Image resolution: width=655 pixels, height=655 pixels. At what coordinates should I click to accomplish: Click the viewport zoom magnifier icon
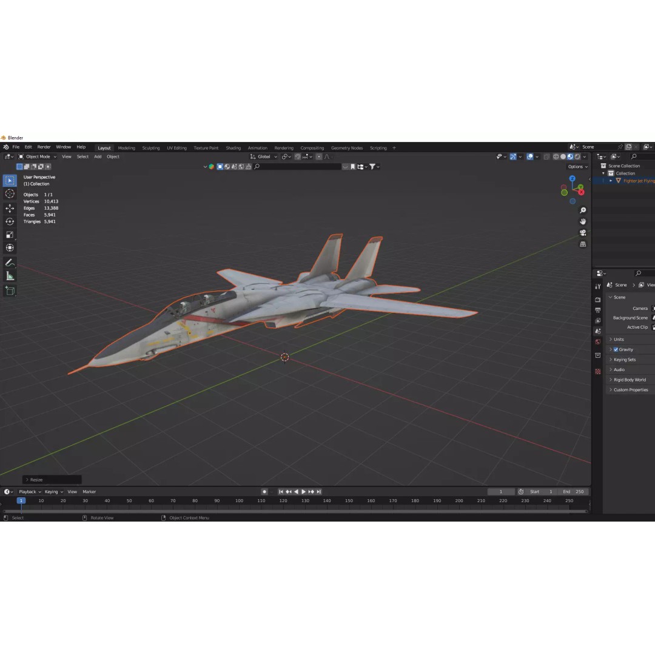pos(583,210)
